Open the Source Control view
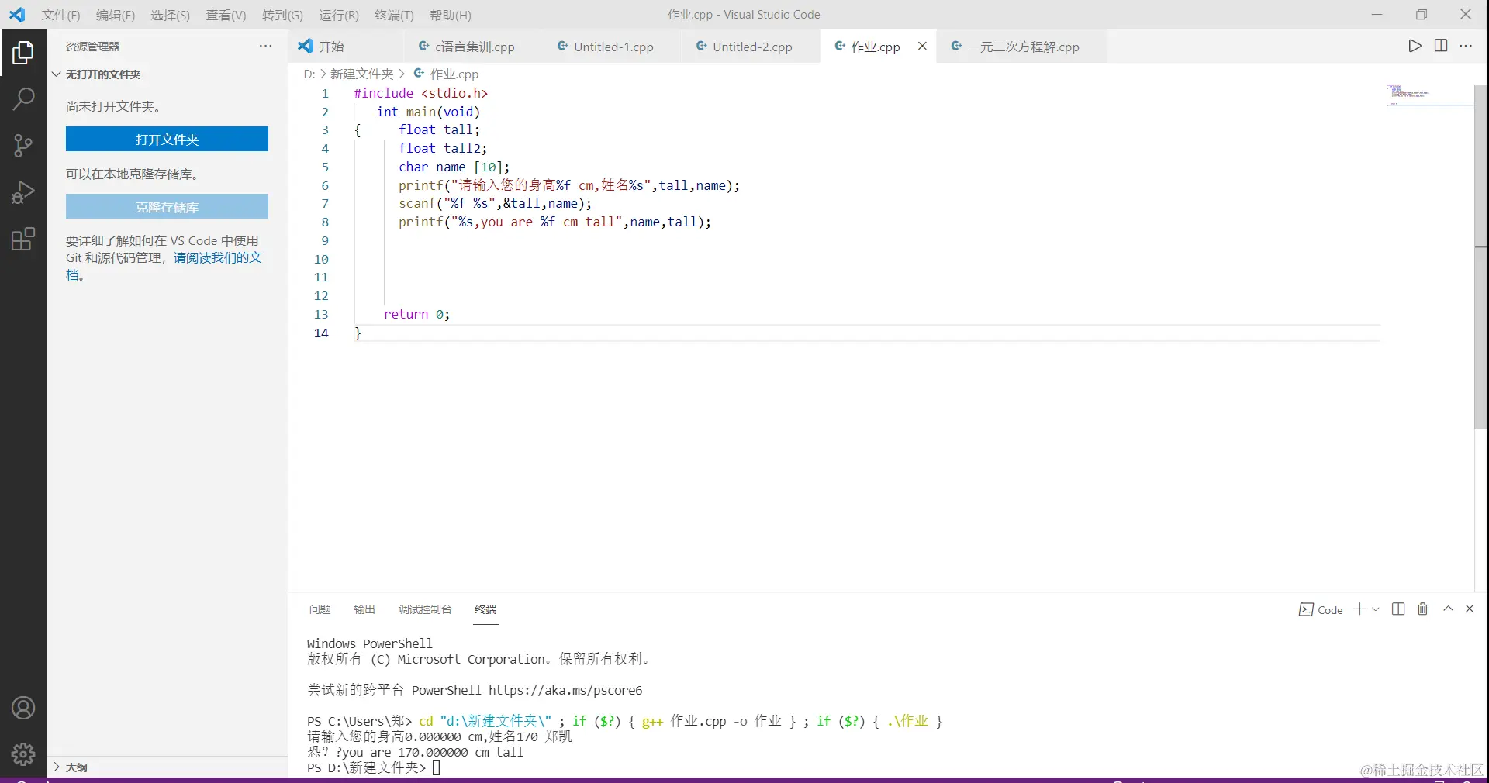The width and height of the screenshot is (1489, 783). pyautogui.click(x=22, y=146)
